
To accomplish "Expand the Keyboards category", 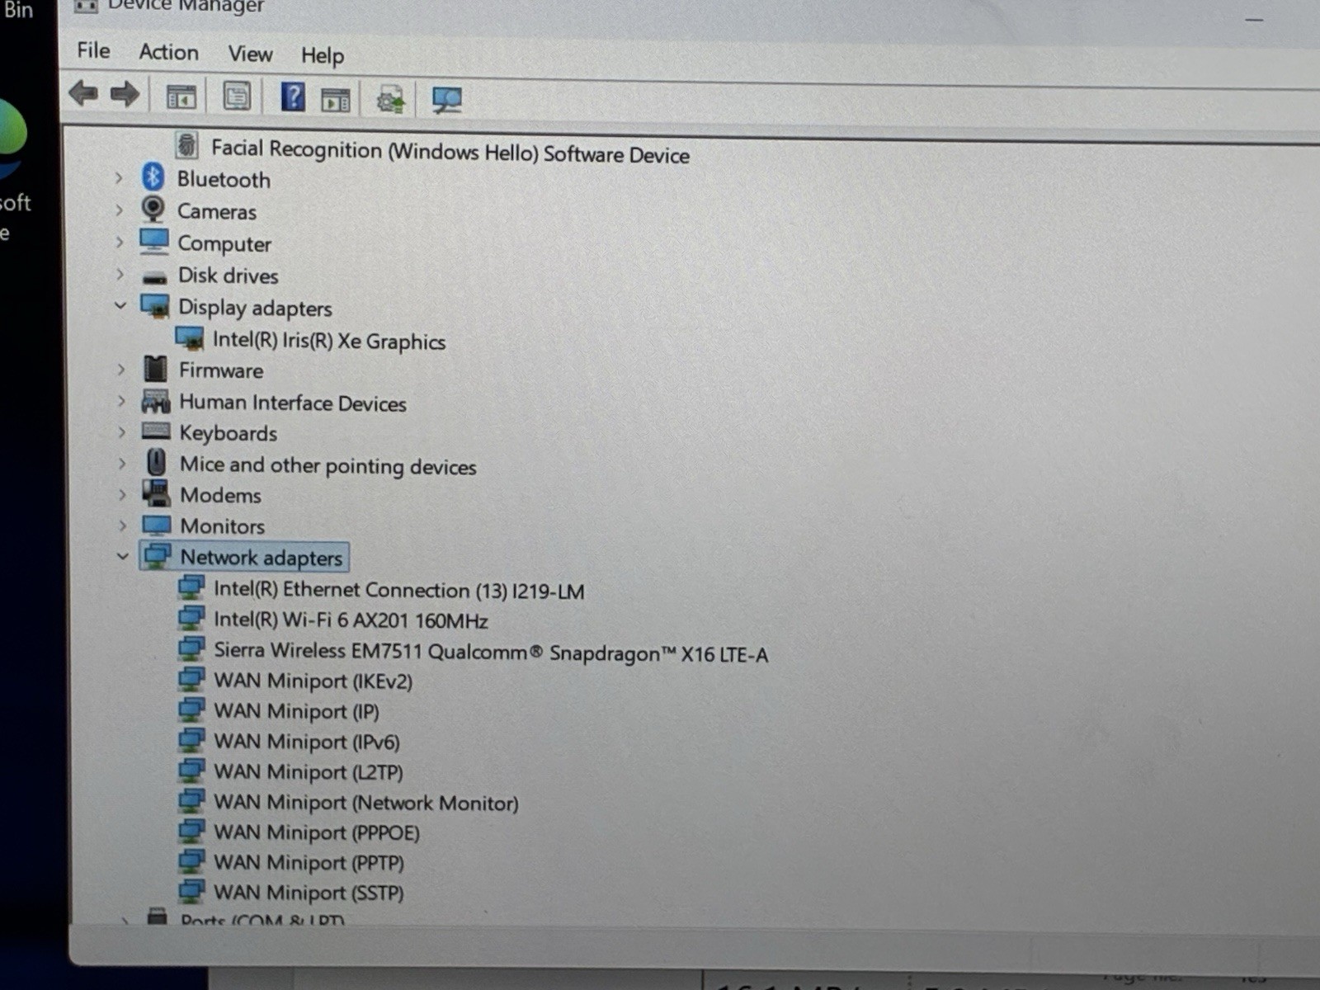I will click(121, 431).
